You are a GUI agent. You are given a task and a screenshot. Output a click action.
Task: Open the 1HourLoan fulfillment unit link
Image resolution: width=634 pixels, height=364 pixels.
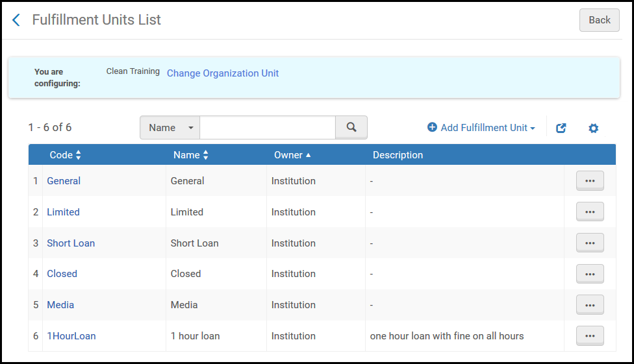pos(71,336)
